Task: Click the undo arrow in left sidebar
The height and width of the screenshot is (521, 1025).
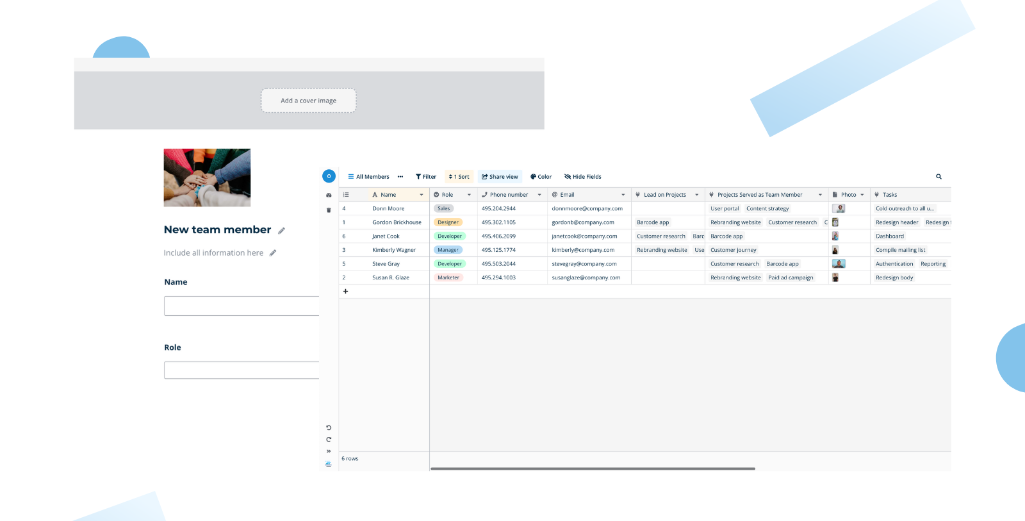Action: click(x=329, y=427)
